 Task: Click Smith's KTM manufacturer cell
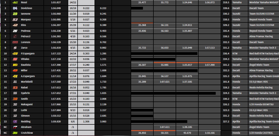[240, 99]
